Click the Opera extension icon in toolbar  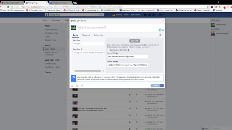(x=216, y=7)
